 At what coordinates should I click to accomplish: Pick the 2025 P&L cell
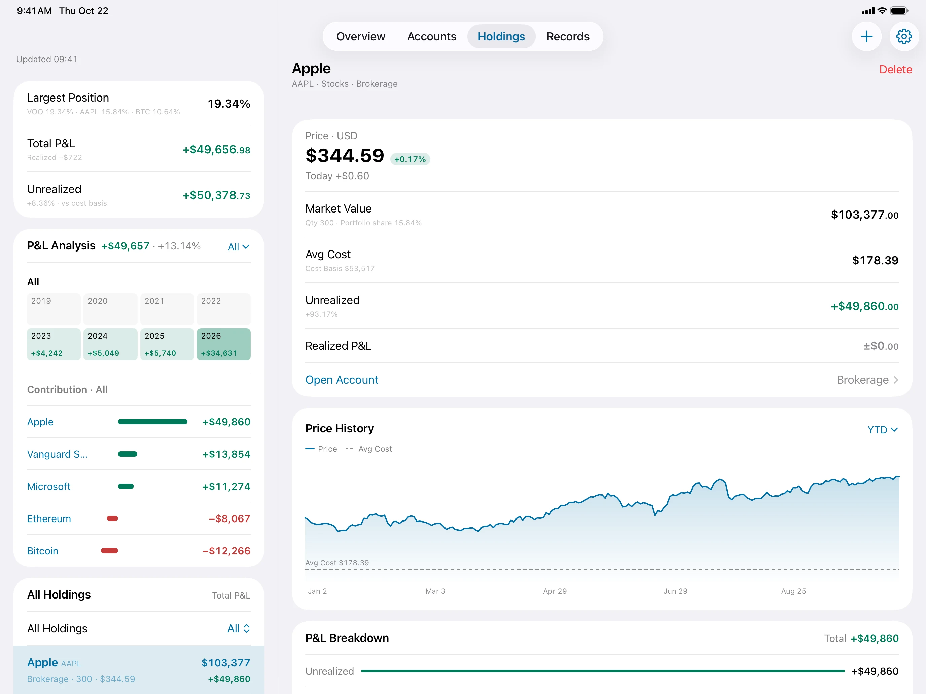click(x=167, y=344)
